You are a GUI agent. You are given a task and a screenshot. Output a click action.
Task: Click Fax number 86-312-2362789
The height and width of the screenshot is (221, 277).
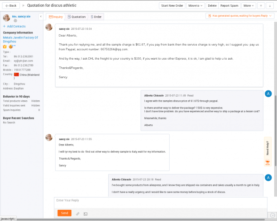24,65
